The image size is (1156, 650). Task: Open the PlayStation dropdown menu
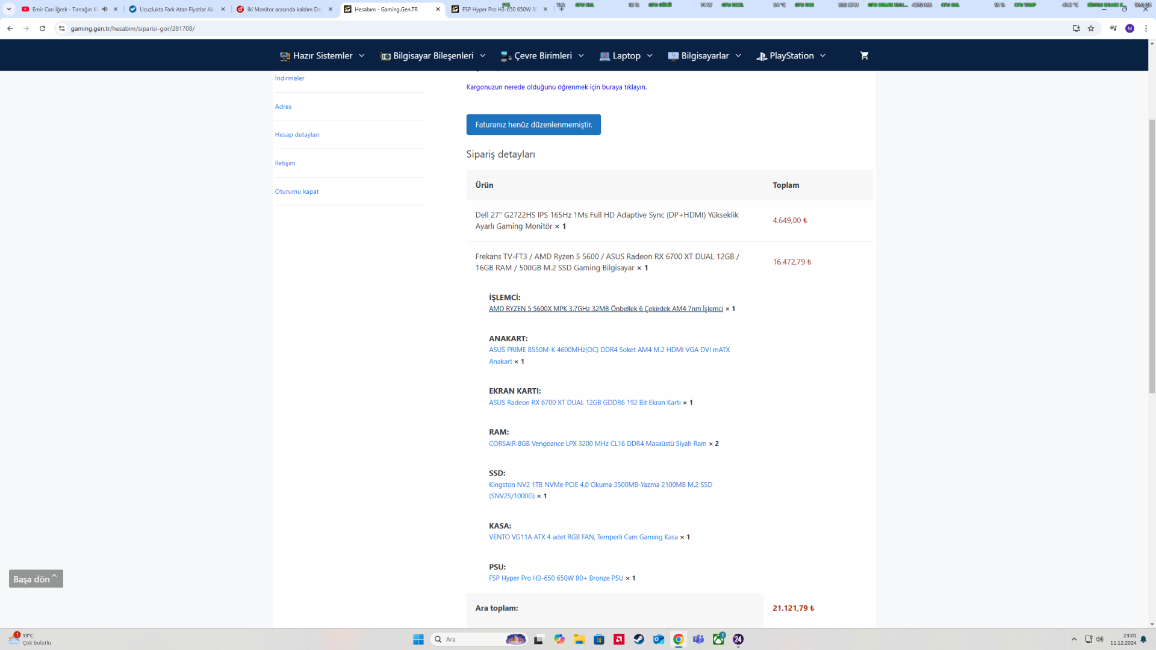pos(791,55)
